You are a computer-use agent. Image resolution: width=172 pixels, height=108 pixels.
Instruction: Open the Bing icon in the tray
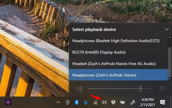[86, 102]
